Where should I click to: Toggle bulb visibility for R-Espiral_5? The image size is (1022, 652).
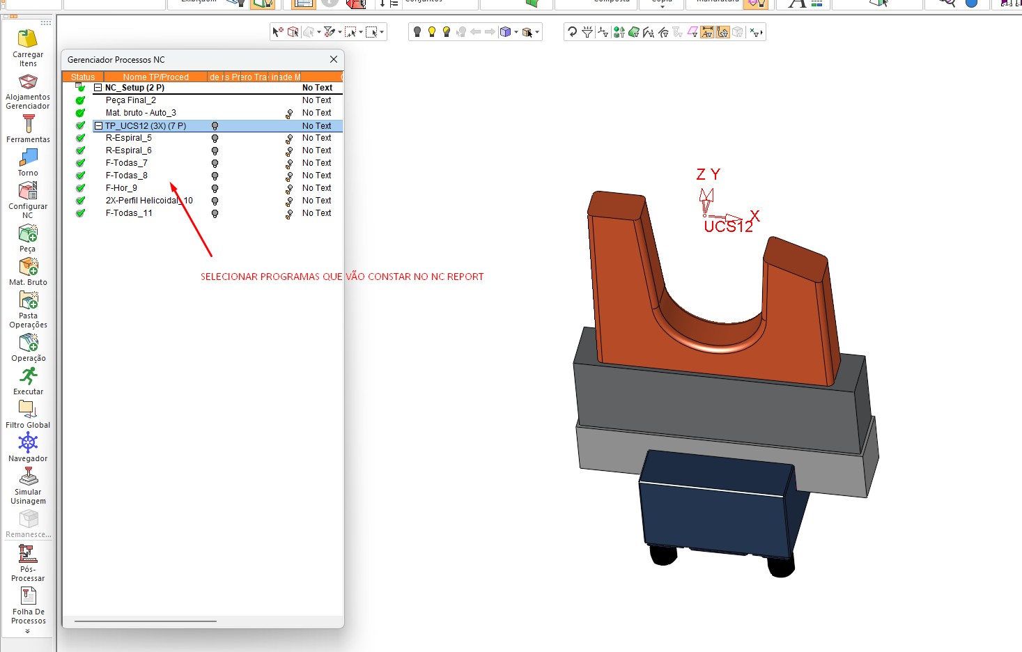215,139
